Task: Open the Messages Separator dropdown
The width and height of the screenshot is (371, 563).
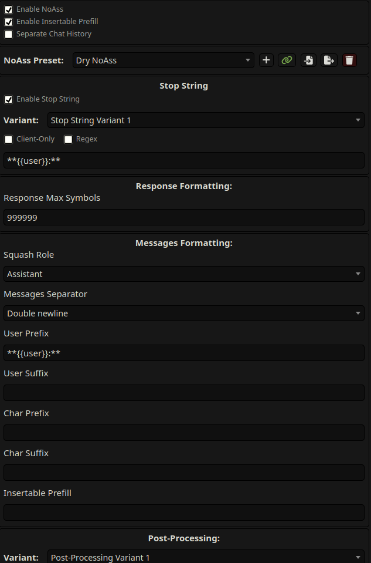Action: pyautogui.click(x=184, y=313)
